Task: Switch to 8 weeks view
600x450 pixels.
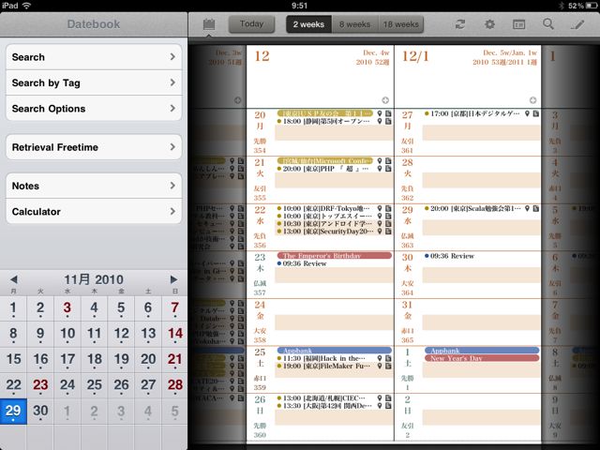Action: point(354,24)
